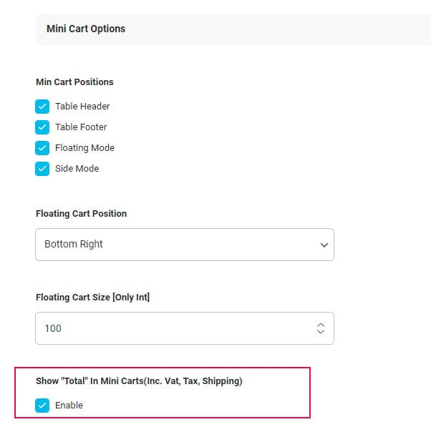Toggle the Enable checkbox for Show Total
The image size is (431, 427).
pyautogui.click(x=42, y=406)
